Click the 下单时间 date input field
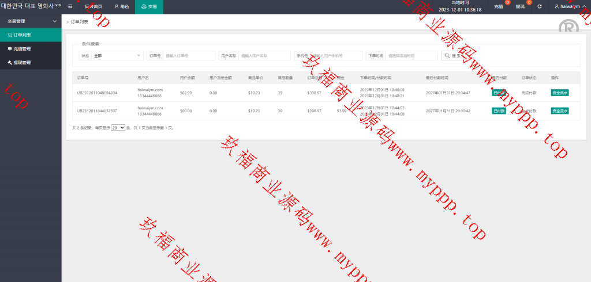This screenshot has width=591, height=282. [412, 56]
